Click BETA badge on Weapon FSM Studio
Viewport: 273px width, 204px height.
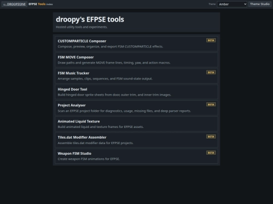click(211, 153)
